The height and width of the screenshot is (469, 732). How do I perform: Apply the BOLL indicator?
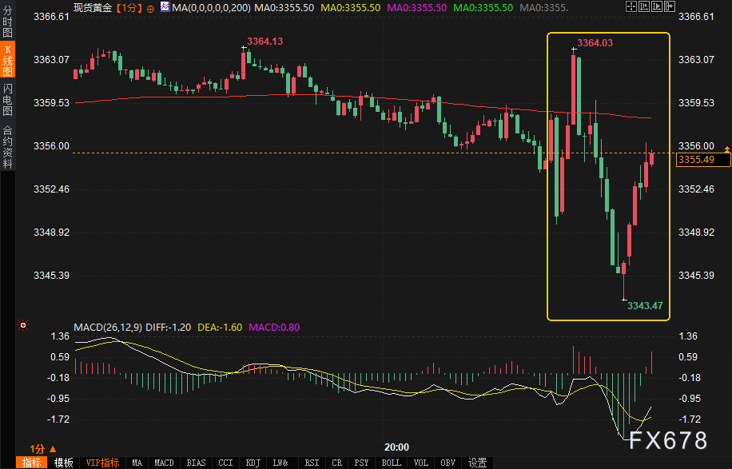click(391, 463)
